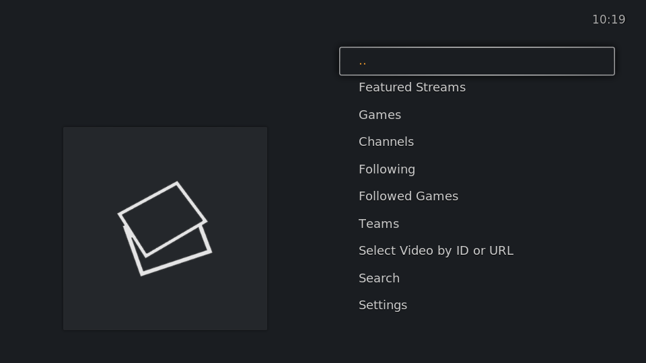Open the add-on Settings entry

476,305
